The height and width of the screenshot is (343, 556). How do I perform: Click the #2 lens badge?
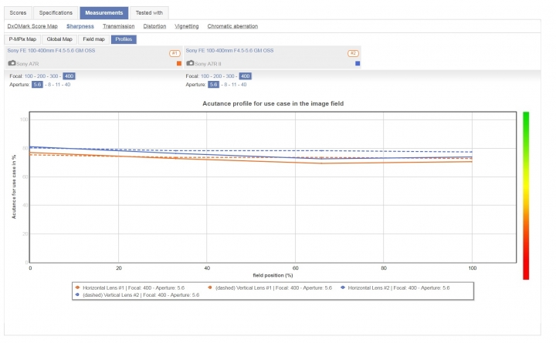click(x=353, y=53)
